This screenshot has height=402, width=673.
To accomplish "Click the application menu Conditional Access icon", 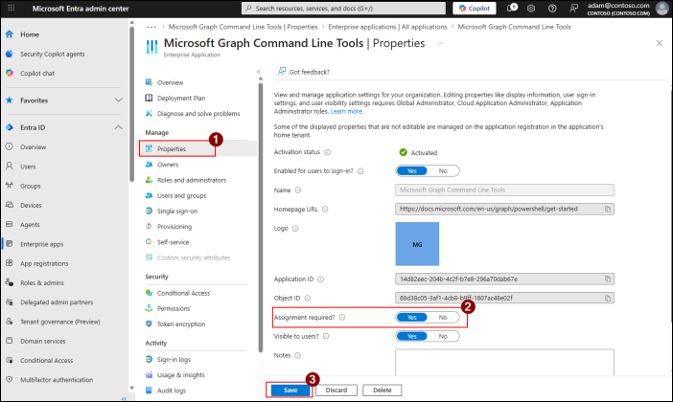I will click(149, 293).
